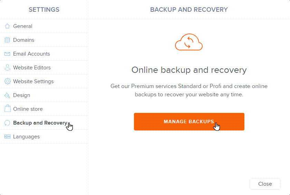Close the settings dialog
This screenshot has height=195, width=290.
(x=265, y=184)
